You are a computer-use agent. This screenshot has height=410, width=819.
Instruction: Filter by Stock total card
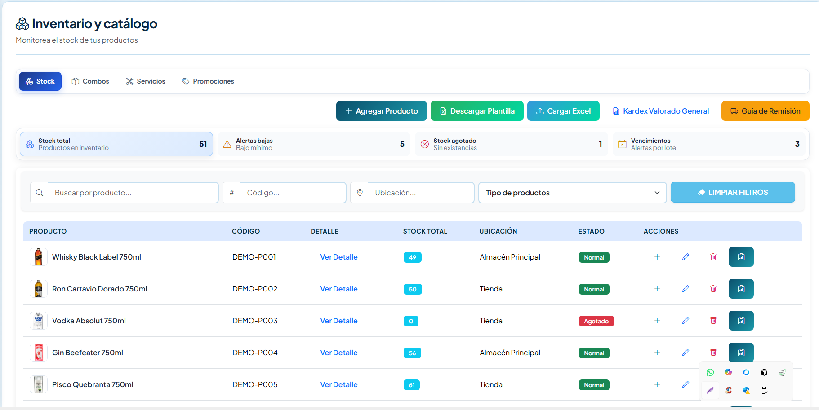coord(116,144)
